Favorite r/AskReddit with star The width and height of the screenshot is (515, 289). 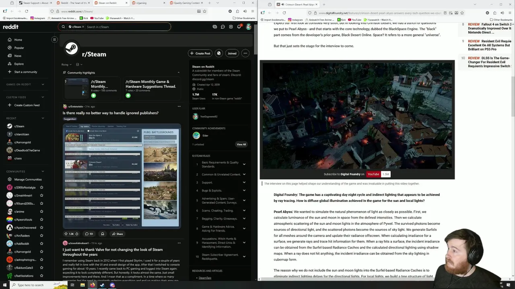click(41, 244)
